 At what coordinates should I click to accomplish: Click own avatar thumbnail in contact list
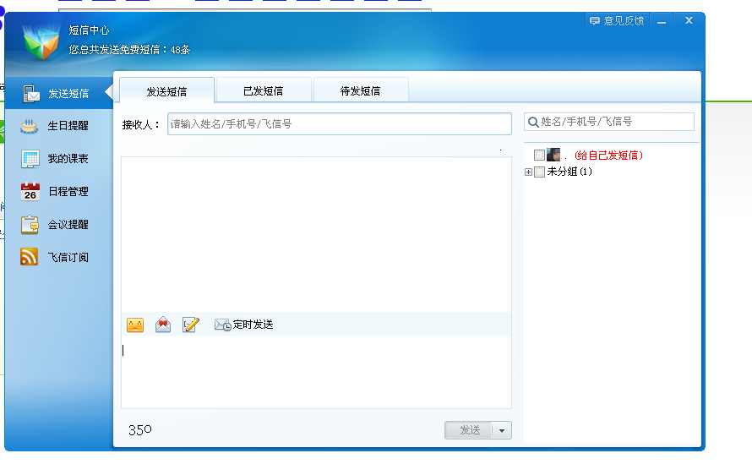point(553,155)
